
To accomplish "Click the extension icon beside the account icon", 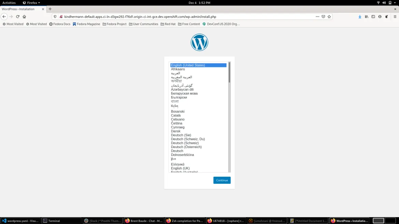I will (386, 16).
